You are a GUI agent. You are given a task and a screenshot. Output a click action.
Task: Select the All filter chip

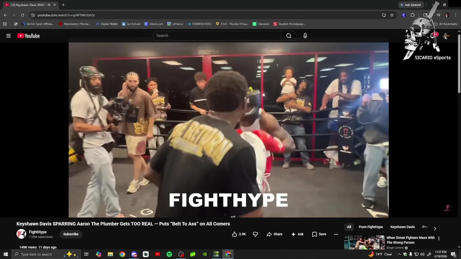tap(349, 227)
